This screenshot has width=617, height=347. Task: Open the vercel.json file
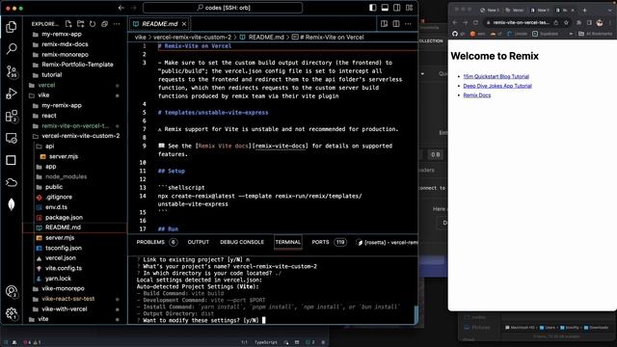[x=75, y=258]
